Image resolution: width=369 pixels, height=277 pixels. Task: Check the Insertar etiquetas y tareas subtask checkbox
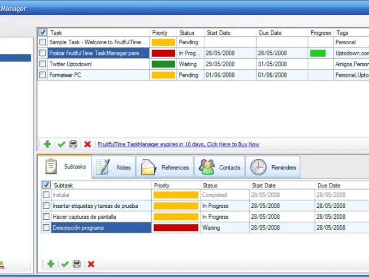46,205
